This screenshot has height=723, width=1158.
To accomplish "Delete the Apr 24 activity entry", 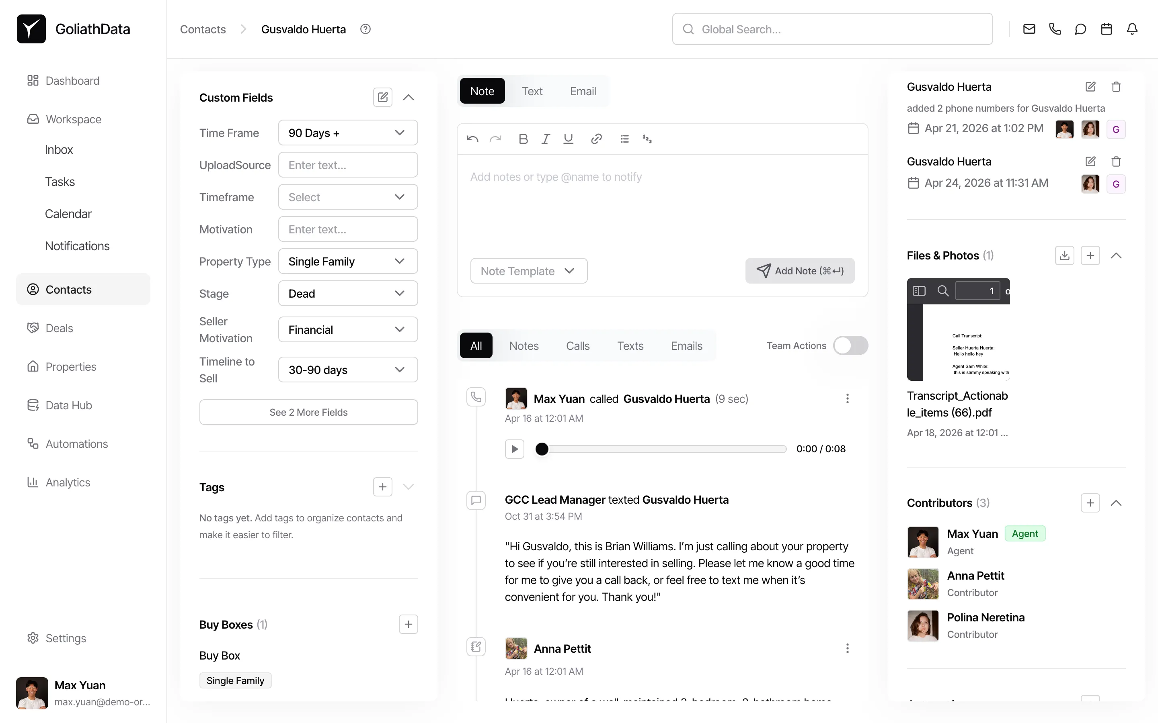I will coord(1116,161).
